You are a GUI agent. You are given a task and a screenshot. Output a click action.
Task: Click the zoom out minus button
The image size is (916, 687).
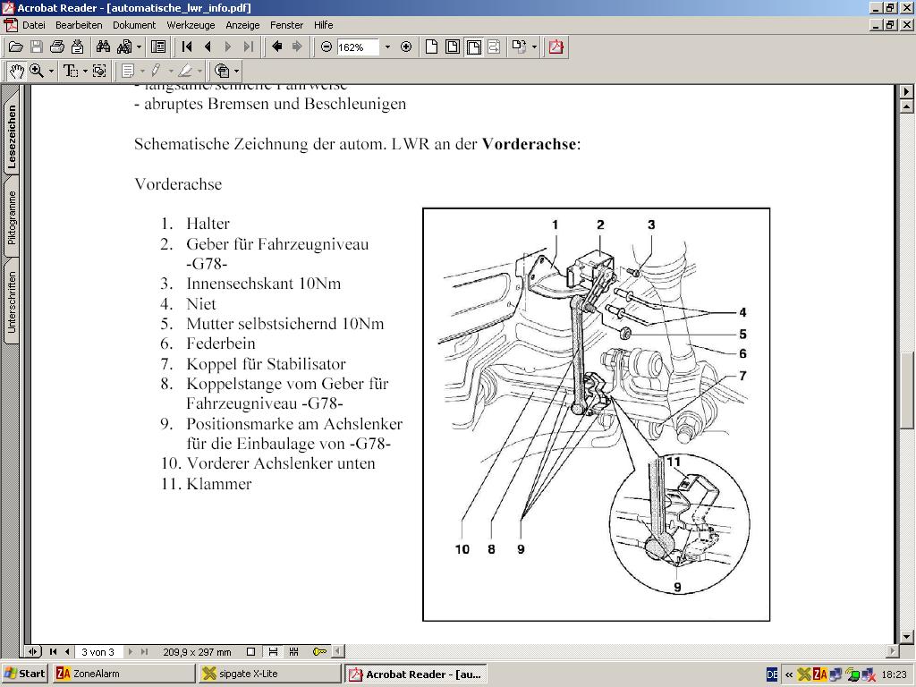(327, 47)
